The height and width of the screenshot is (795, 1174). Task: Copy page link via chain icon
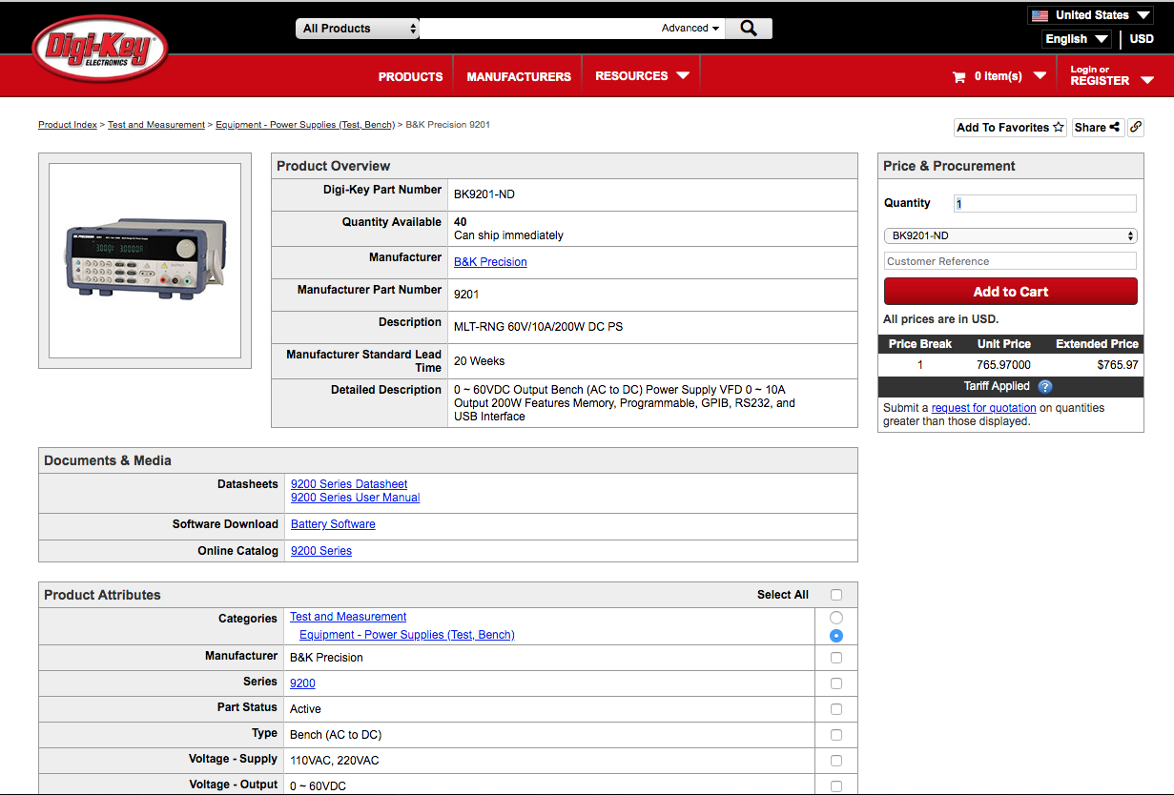1136,127
